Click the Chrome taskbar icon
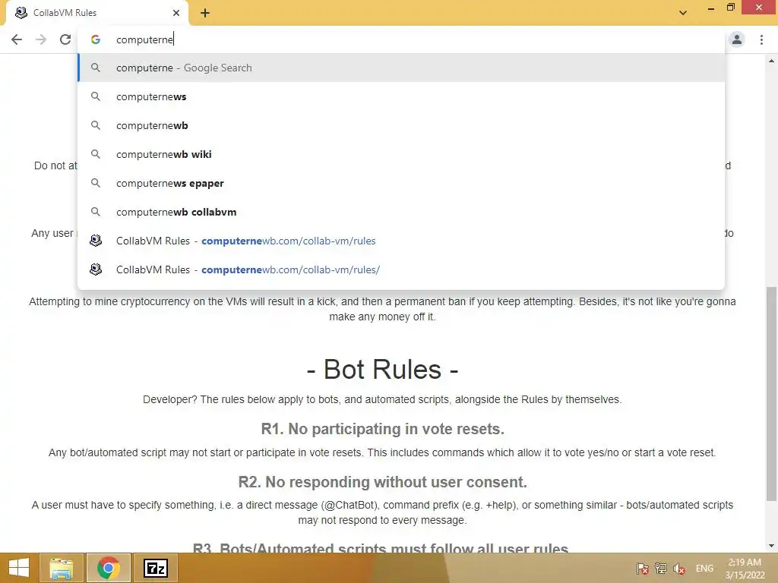This screenshot has width=778, height=583. click(108, 568)
